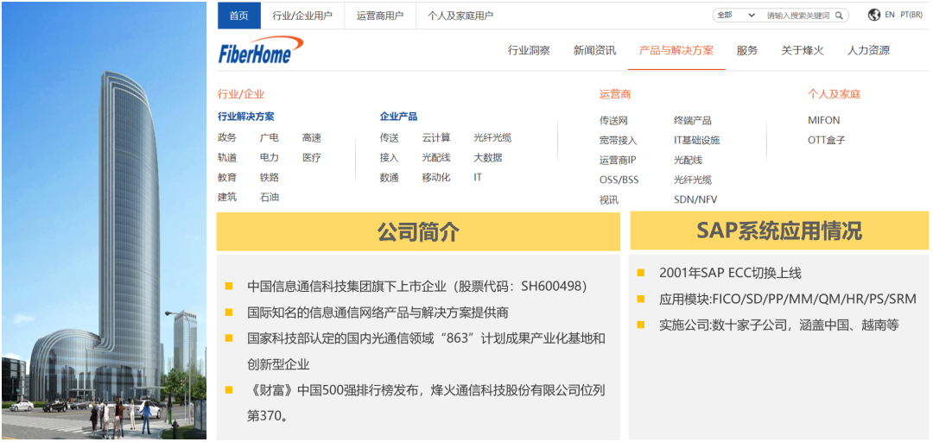Open the 人力资源 menu
933x442 pixels.
click(869, 51)
